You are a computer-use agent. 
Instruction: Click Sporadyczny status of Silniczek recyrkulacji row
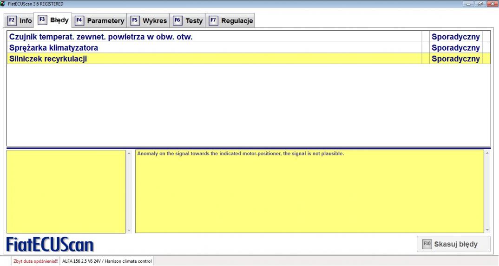tap(455, 58)
